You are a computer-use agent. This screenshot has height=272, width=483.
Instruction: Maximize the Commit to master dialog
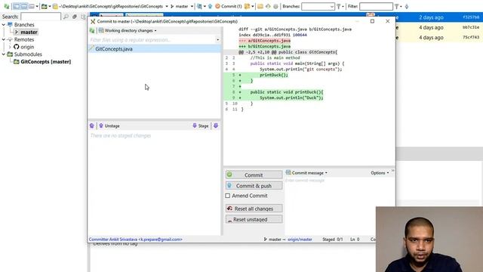coord(372,21)
